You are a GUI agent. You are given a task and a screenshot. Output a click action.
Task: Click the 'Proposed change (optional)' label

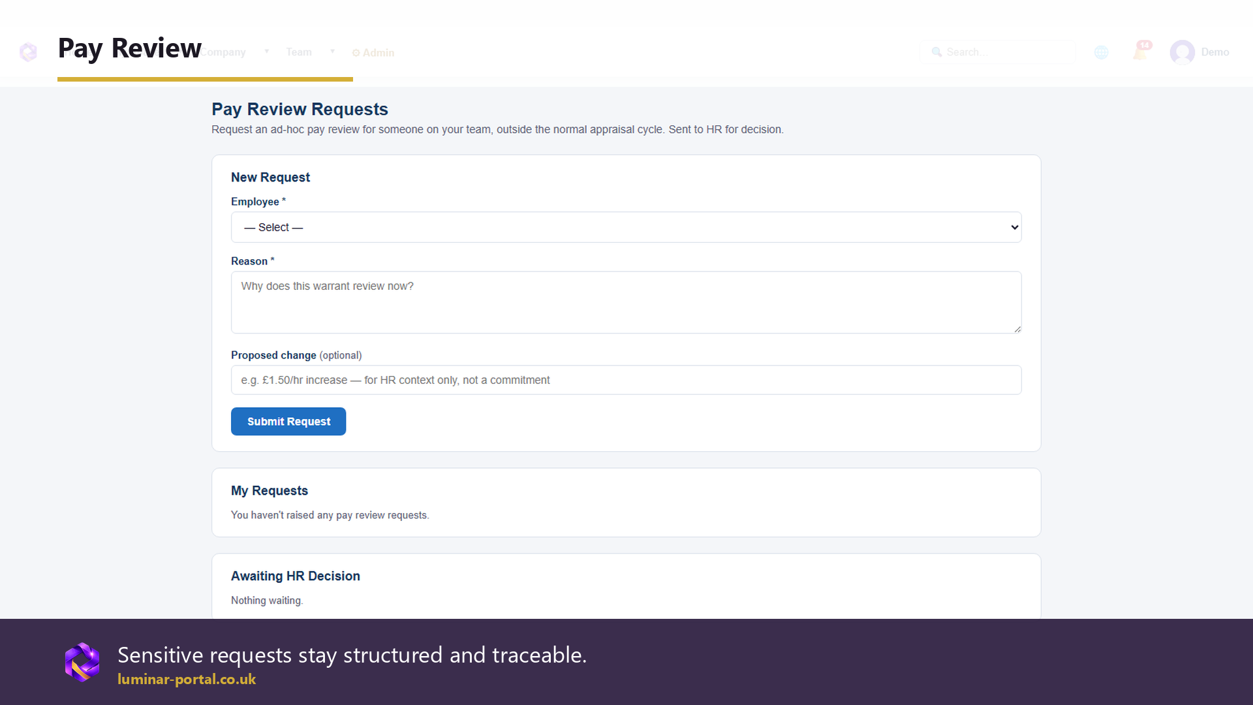click(296, 355)
